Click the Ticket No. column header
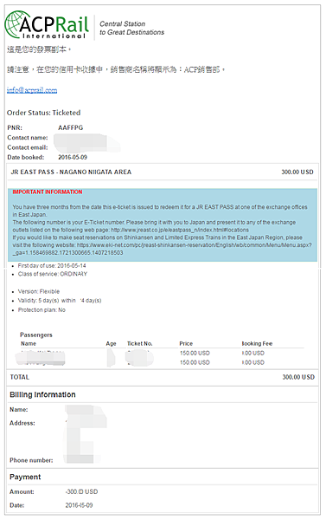326x520 pixels. click(140, 343)
